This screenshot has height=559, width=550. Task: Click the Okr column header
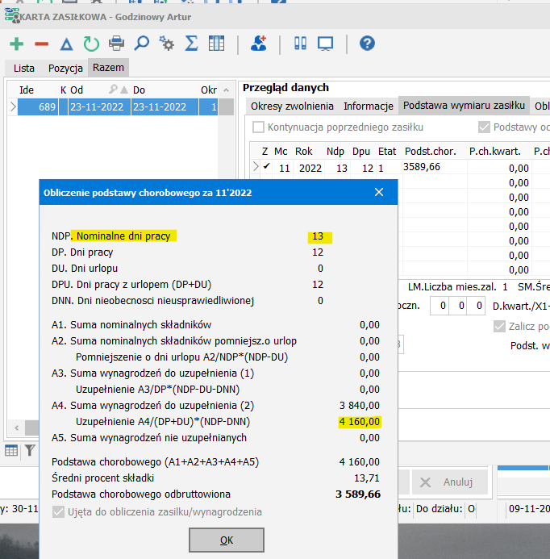click(209, 90)
